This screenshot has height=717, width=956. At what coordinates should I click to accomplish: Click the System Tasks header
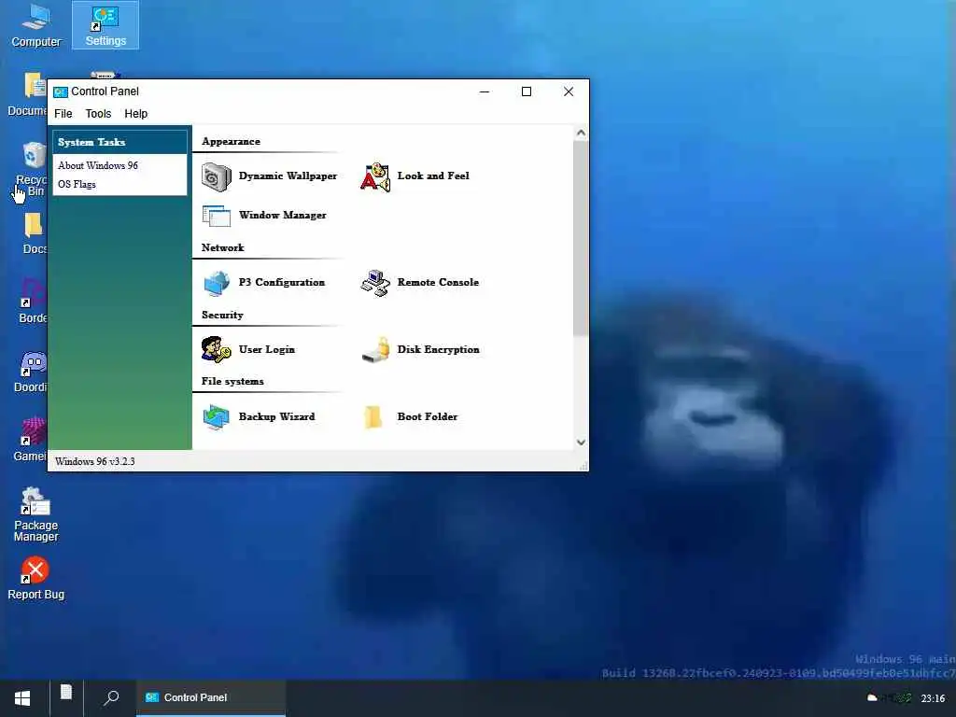(x=120, y=142)
